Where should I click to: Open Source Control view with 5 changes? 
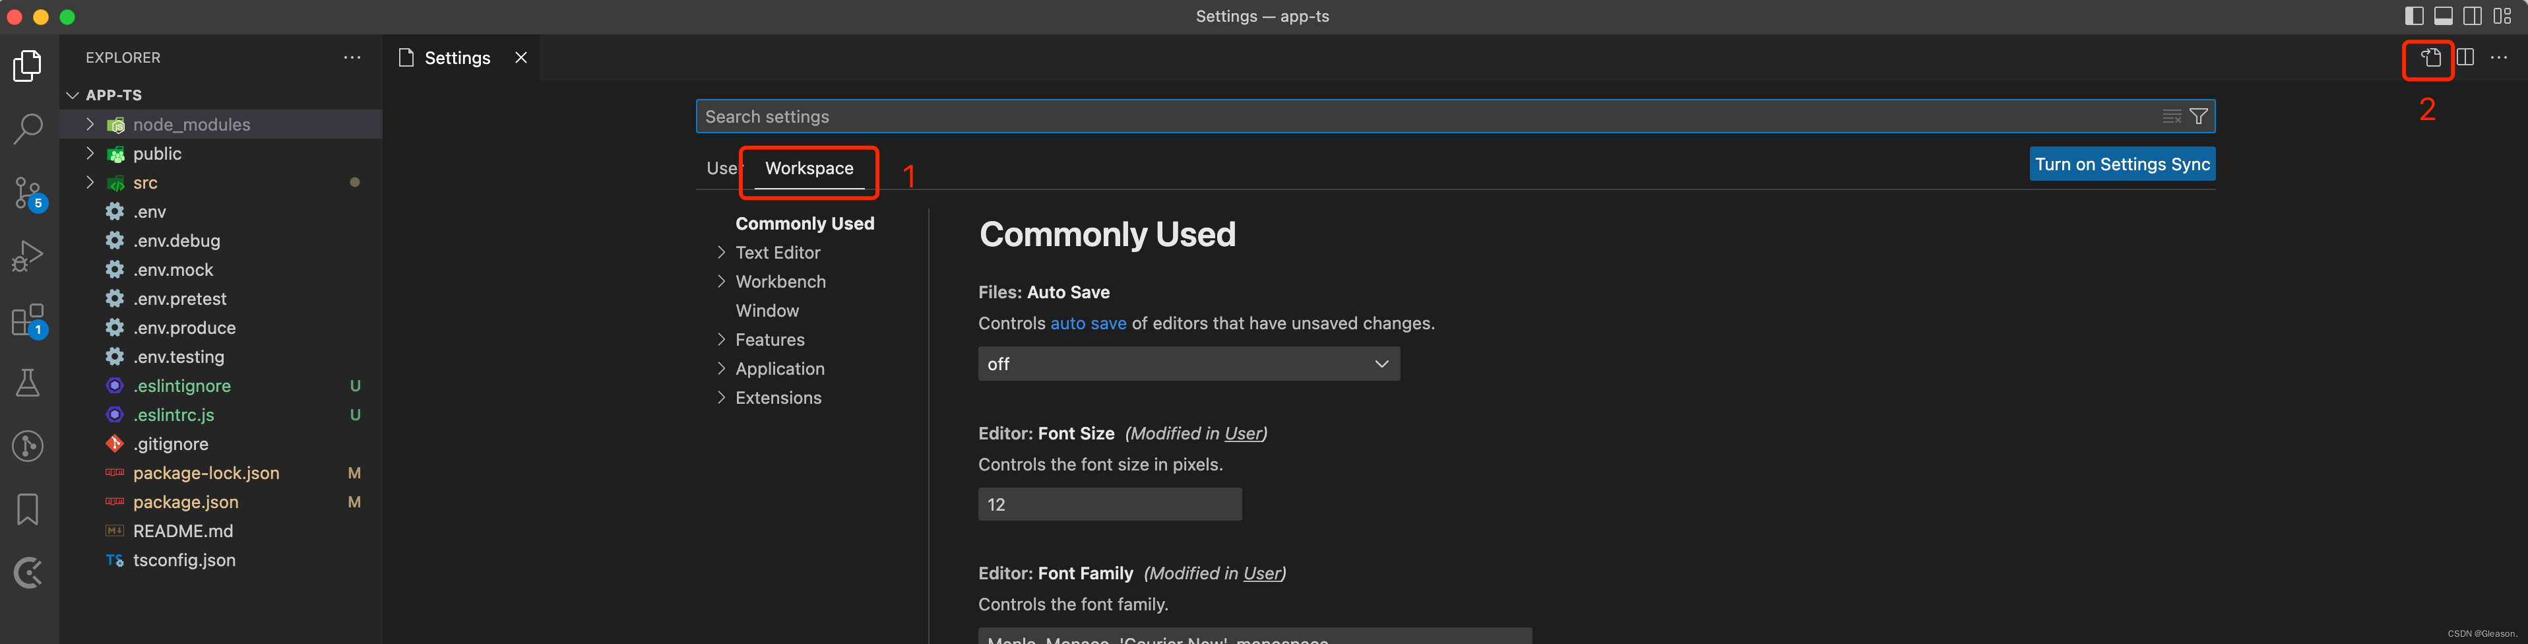tap(28, 193)
